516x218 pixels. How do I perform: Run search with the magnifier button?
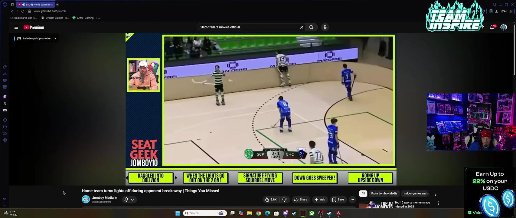tap(311, 27)
